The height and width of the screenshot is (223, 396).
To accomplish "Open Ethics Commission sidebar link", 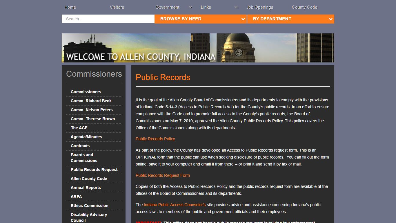I will point(90,206).
